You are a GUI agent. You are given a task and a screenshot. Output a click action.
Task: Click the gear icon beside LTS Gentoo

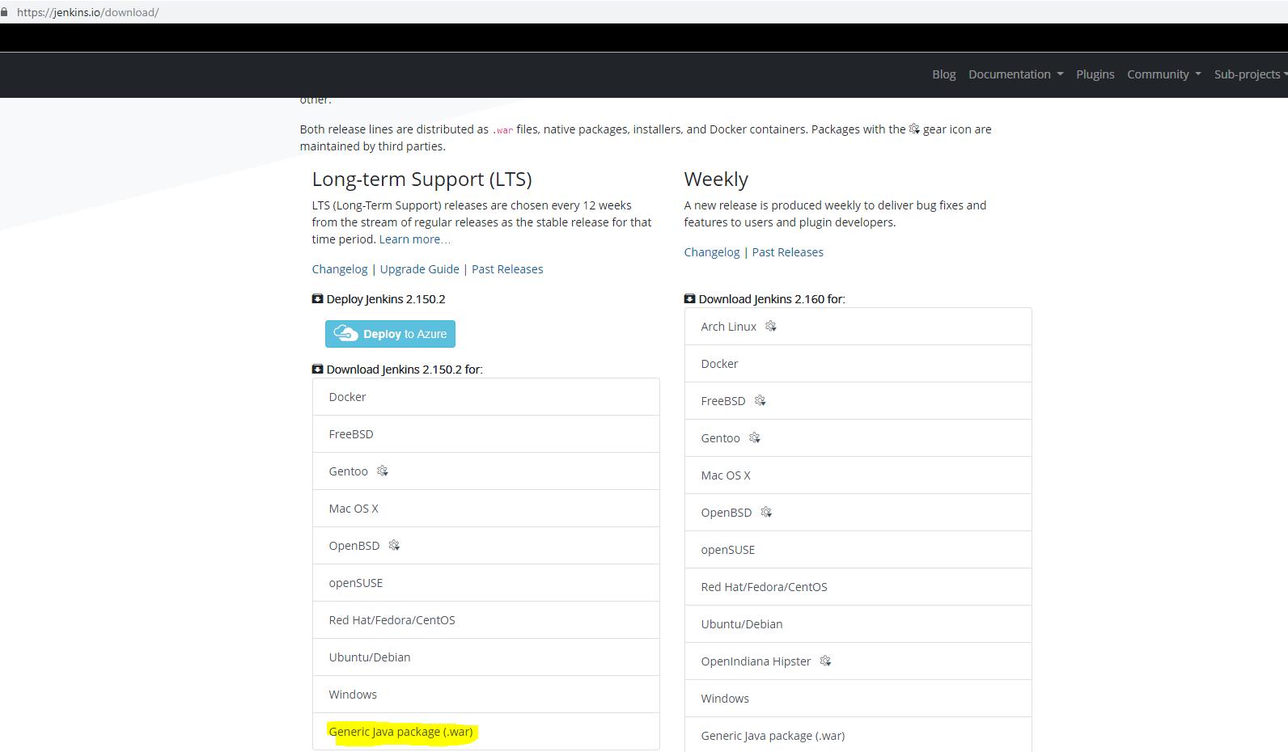(x=382, y=471)
